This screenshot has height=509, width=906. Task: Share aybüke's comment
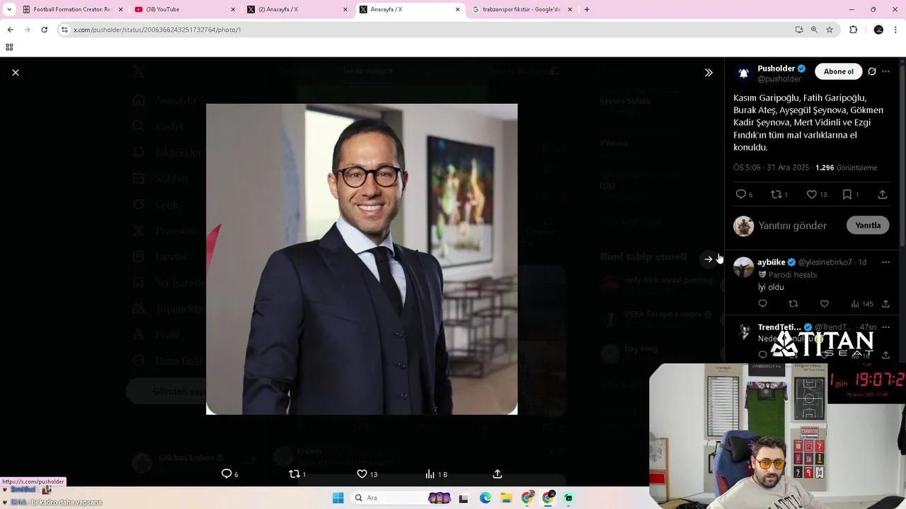(885, 304)
